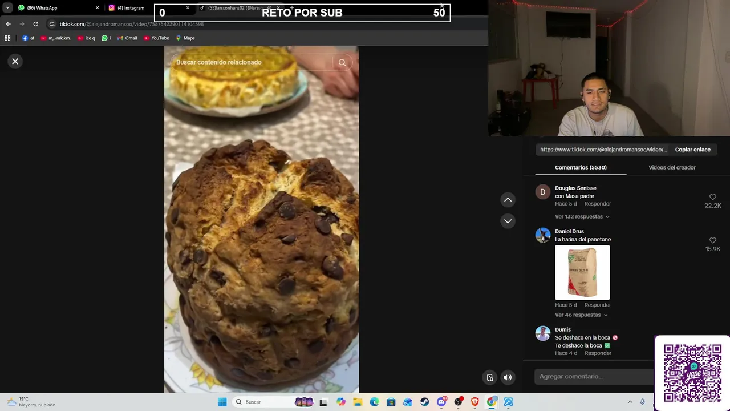
Task: Open weather widget showing 19°C
Action: 31,402
